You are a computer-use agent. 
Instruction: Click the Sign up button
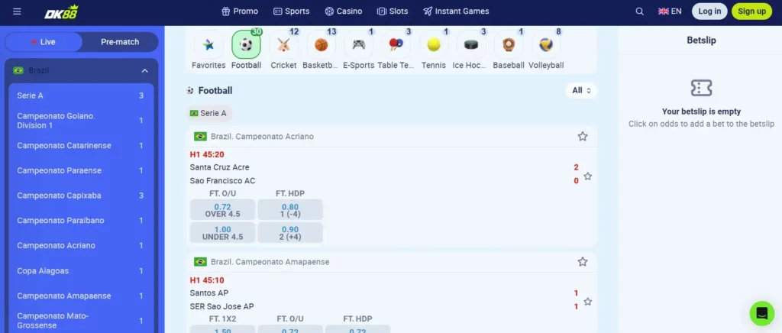click(751, 11)
